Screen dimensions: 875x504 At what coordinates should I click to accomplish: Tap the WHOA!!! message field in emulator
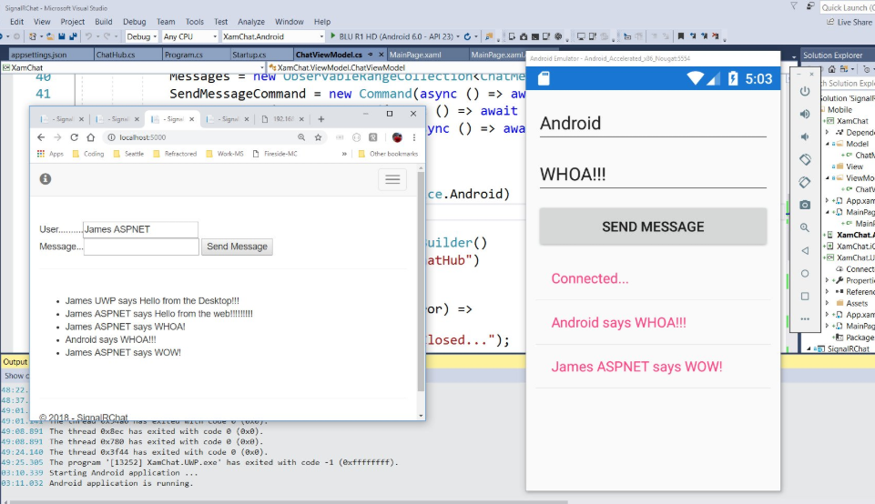(653, 175)
